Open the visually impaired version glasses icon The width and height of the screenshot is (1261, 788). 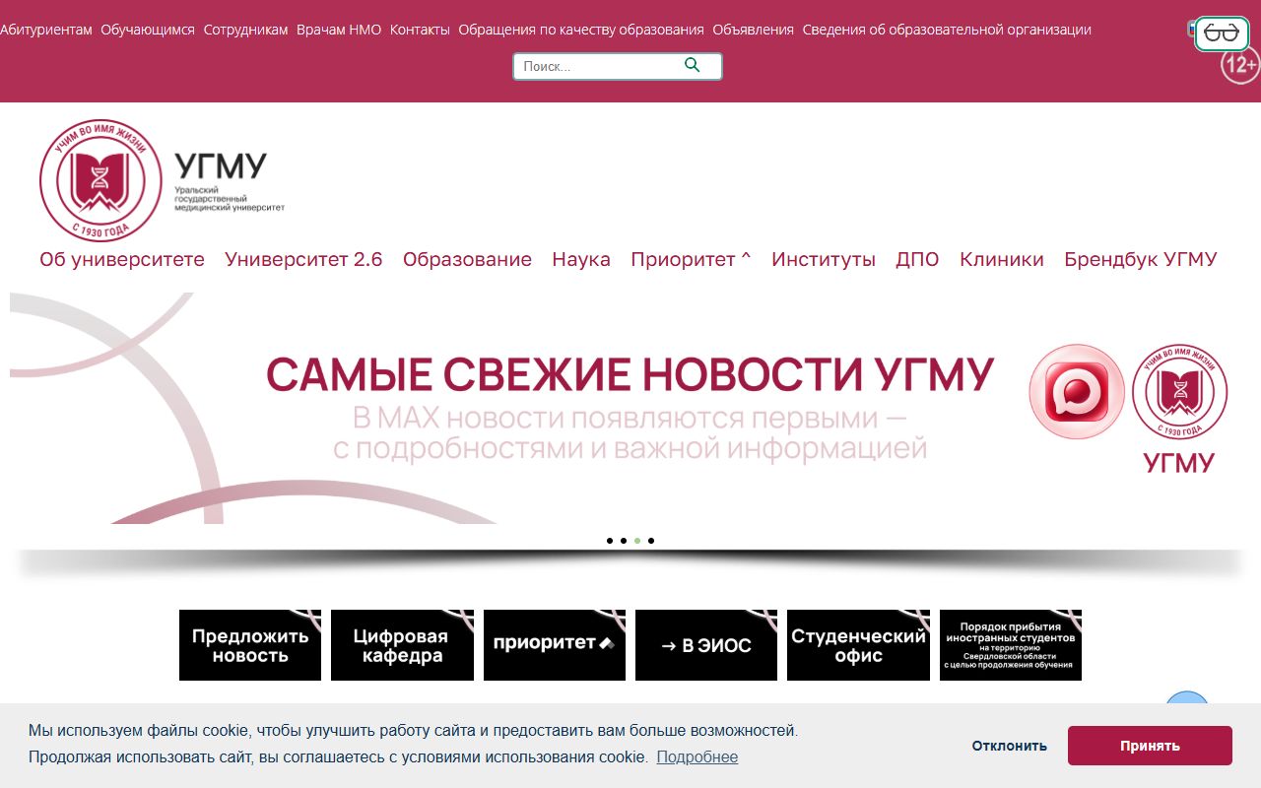click(x=1222, y=33)
